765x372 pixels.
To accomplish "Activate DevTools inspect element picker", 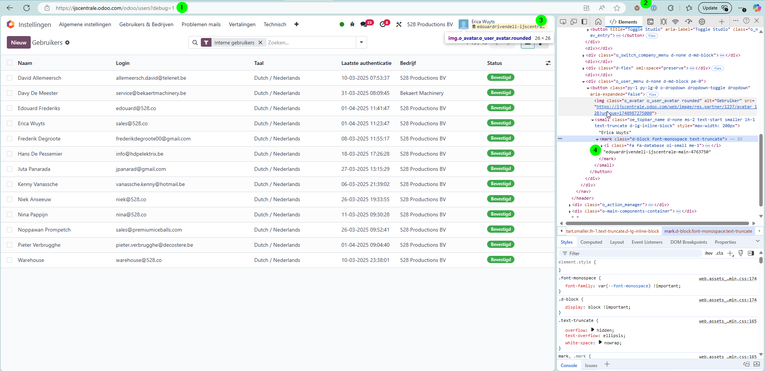I will (x=563, y=22).
